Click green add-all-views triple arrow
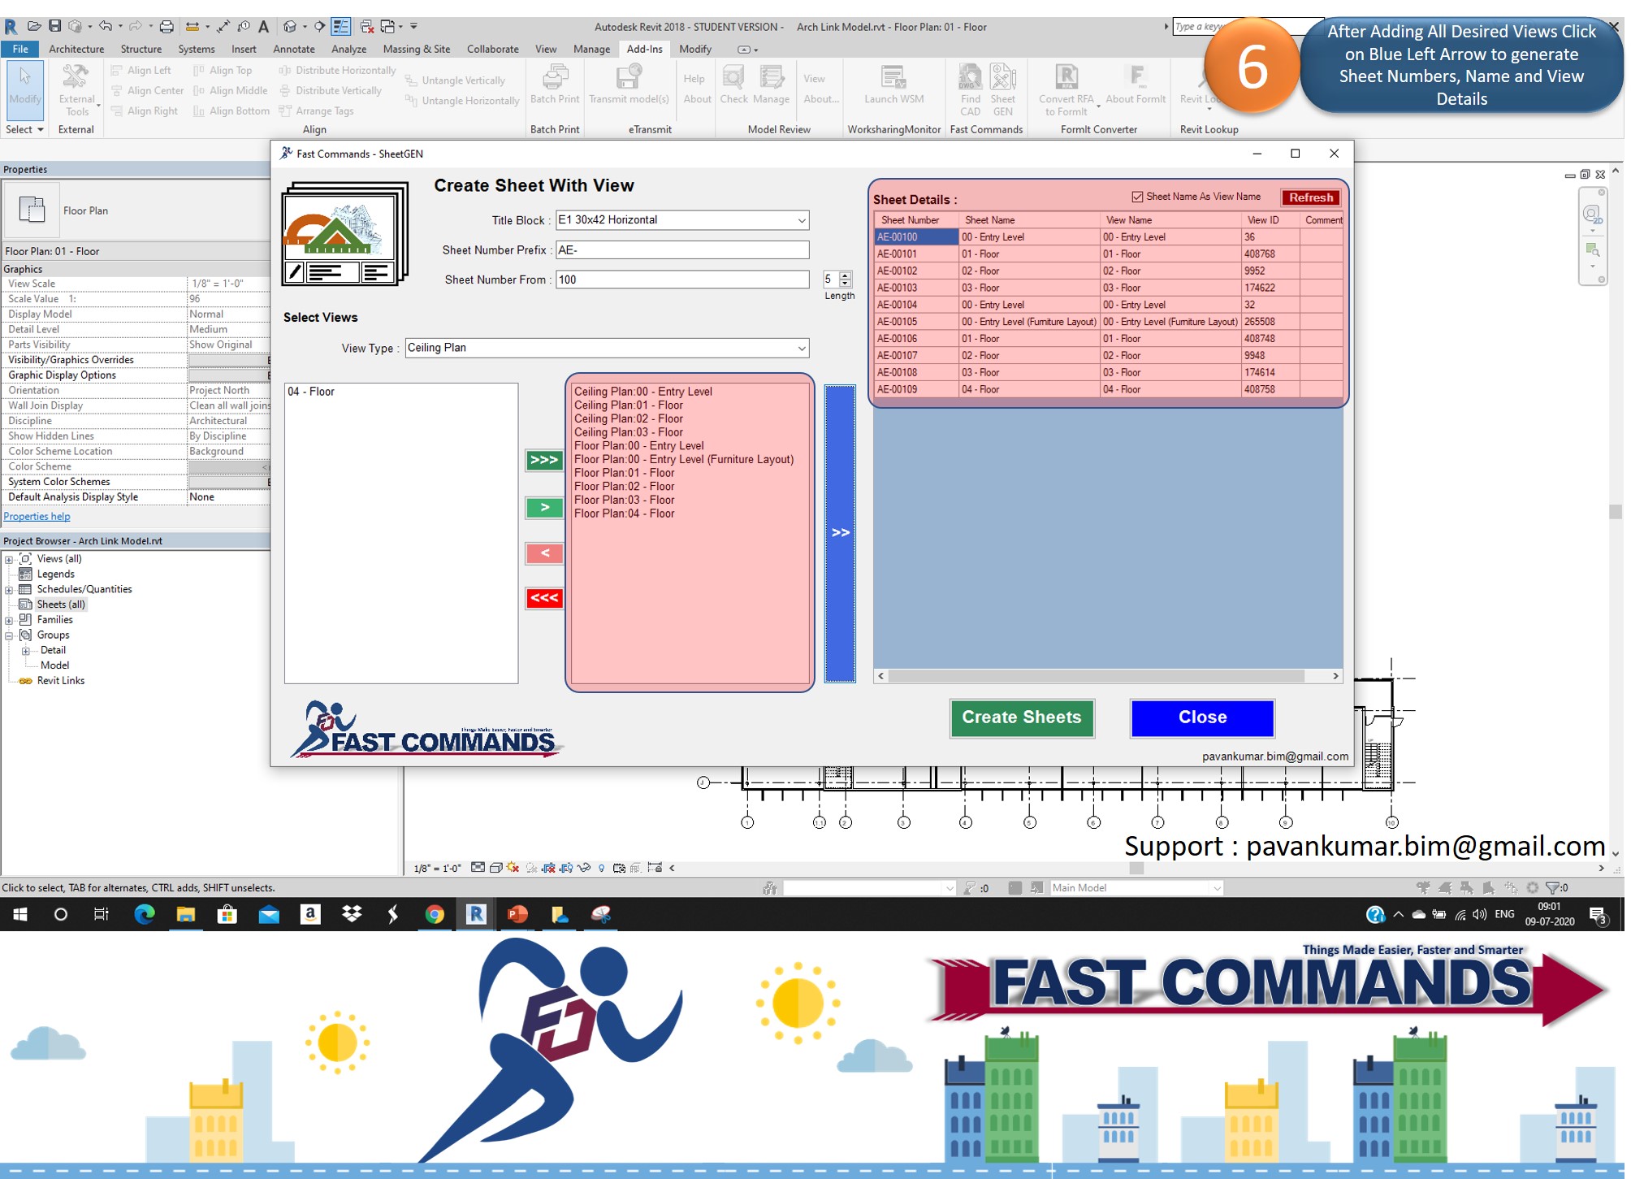Screen dimensions: 1631x1179 point(544,460)
